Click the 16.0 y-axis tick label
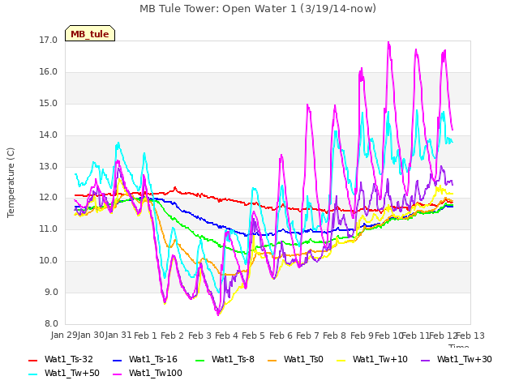Image resolution: width=519 pixels, height=389 pixels. tap(49, 72)
